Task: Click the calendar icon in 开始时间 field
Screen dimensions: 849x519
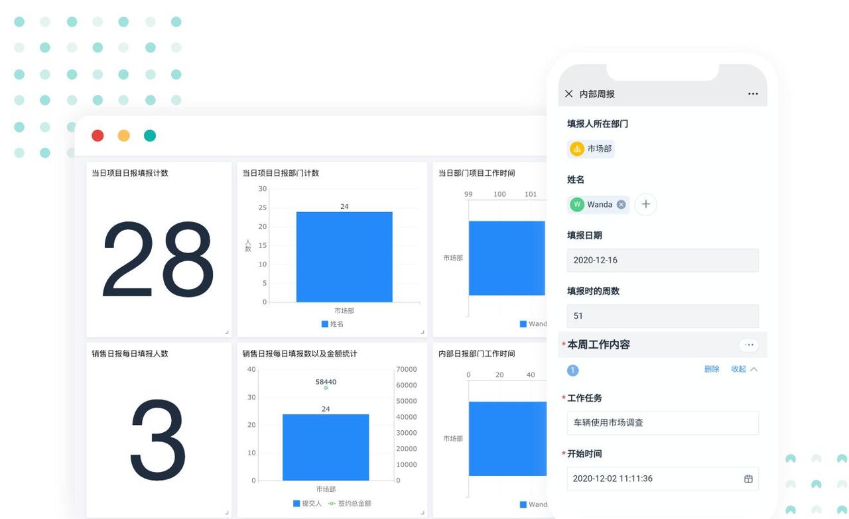Action: click(x=748, y=479)
